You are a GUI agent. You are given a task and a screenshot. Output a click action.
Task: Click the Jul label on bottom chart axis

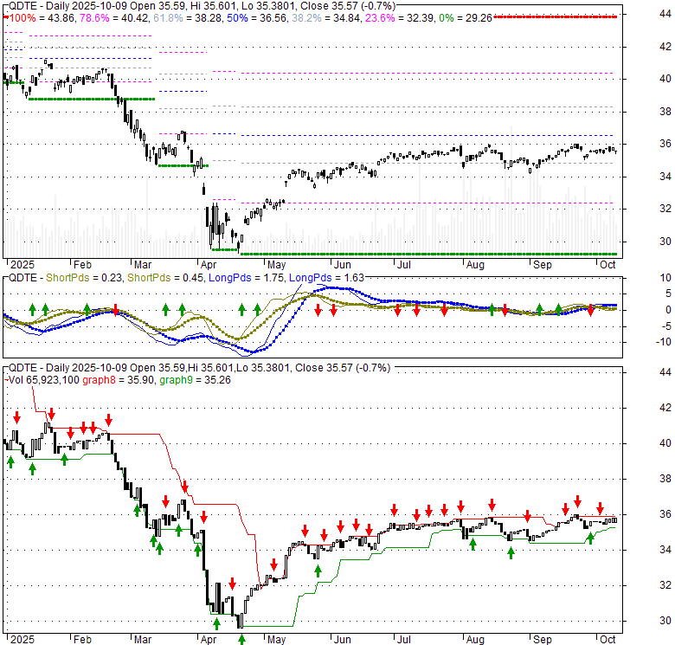point(402,640)
